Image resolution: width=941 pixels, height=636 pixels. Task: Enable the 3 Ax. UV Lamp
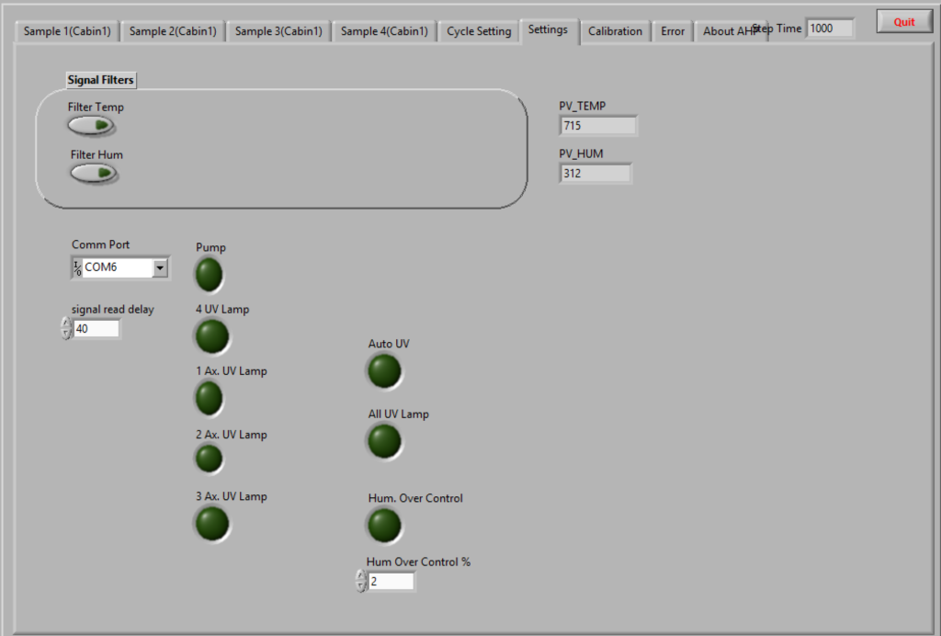coord(212,523)
